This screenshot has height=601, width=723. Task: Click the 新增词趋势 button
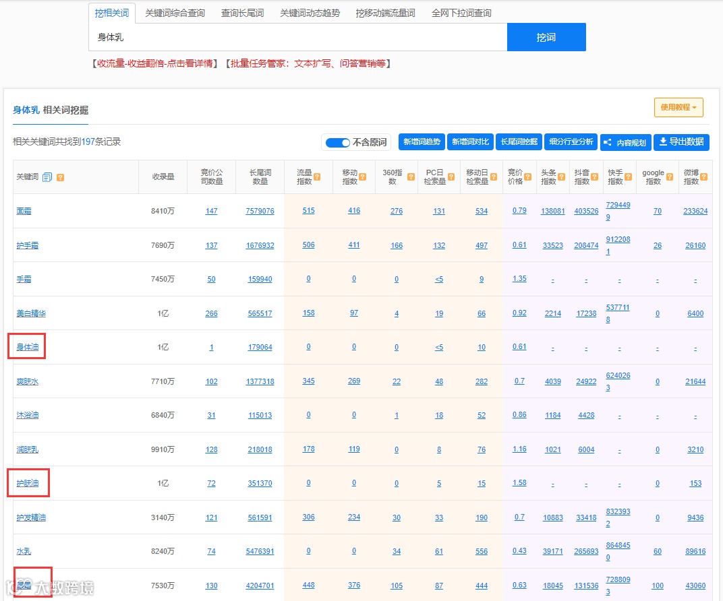coord(422,142)
